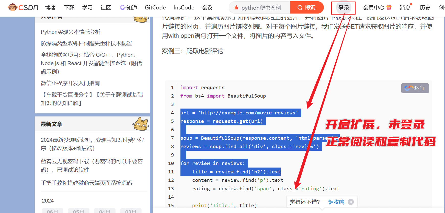Open 微信小程序开发入门指南 article
This screenshot has height=213, width=445.
point(70,83)
